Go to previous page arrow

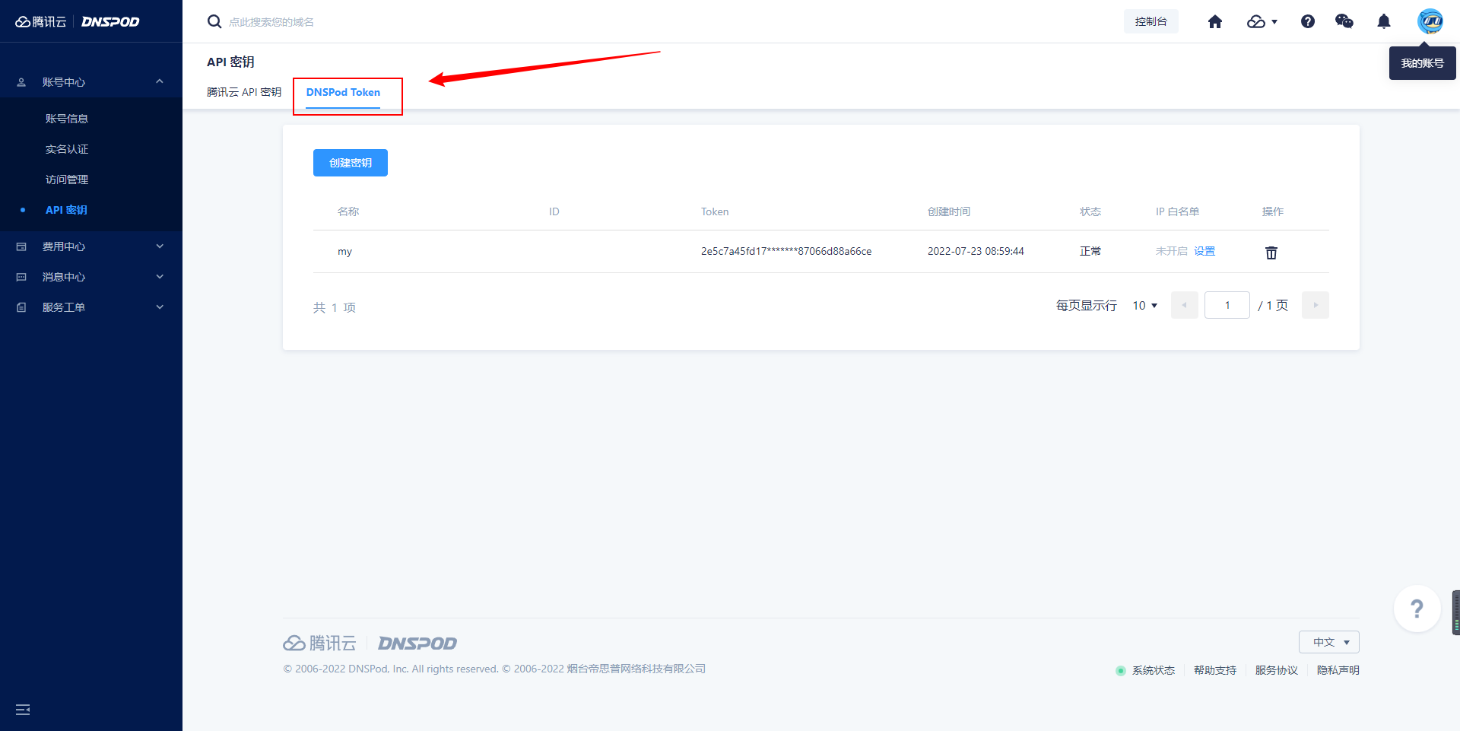pos(1185,305)
